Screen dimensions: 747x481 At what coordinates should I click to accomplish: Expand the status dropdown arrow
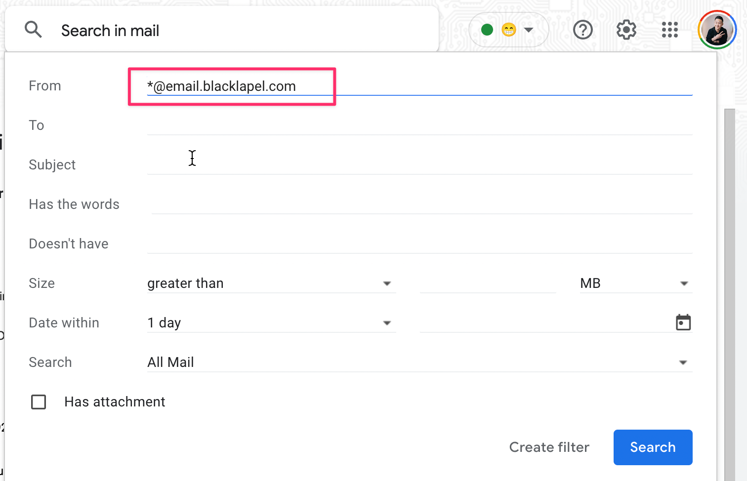pyautogui.click(x=529, y=30)
